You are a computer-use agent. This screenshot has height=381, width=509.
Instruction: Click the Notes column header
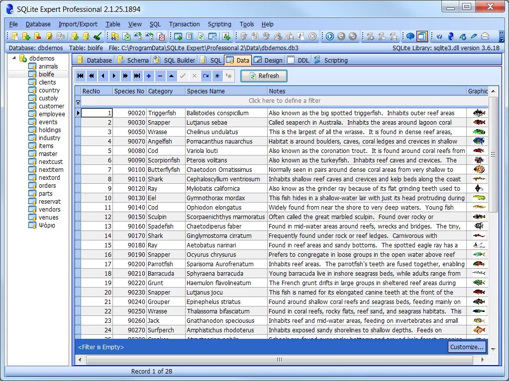click(367, 91)
